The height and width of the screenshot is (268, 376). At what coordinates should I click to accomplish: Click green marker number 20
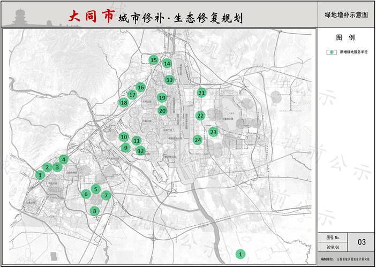click(162, 110)
